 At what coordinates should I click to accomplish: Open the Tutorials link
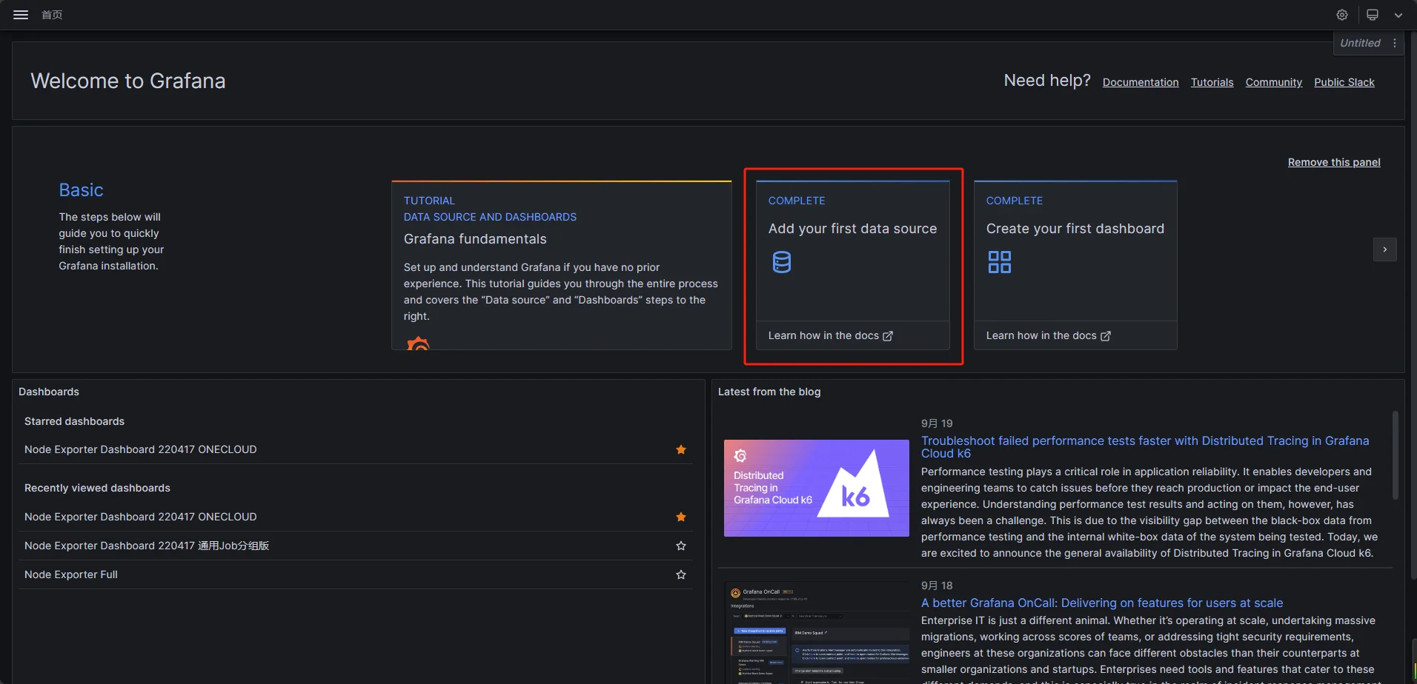coord(1212,82)
